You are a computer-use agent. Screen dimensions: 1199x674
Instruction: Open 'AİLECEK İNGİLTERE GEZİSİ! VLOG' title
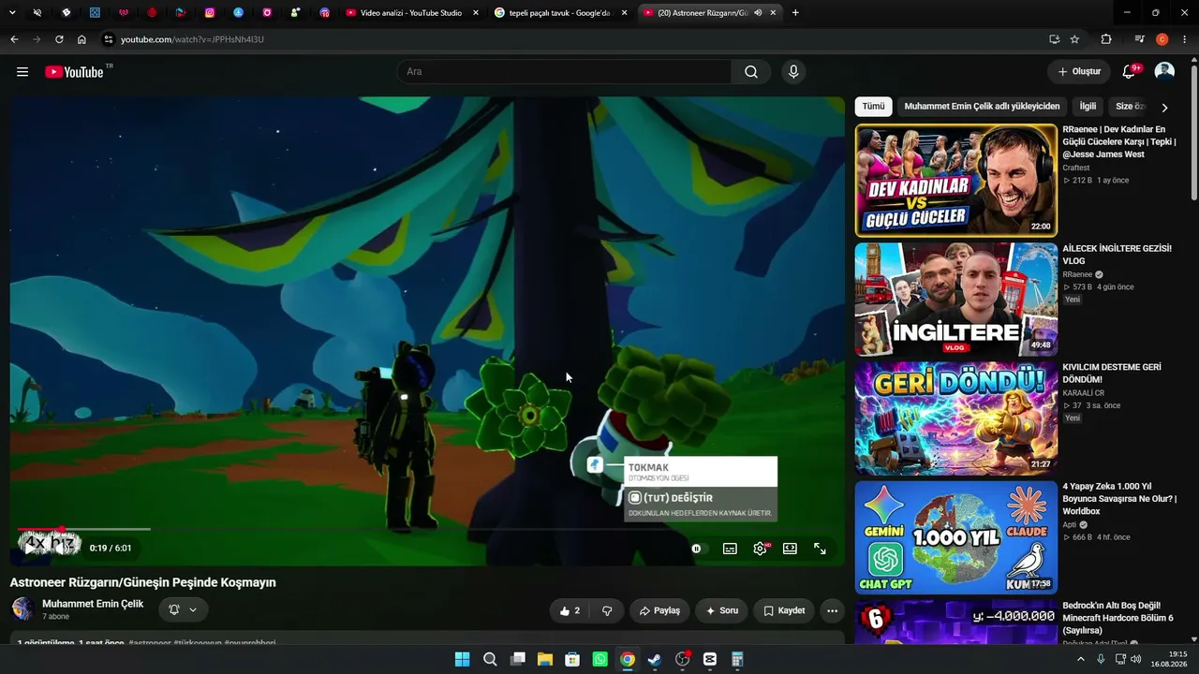tap(1117, 255)
